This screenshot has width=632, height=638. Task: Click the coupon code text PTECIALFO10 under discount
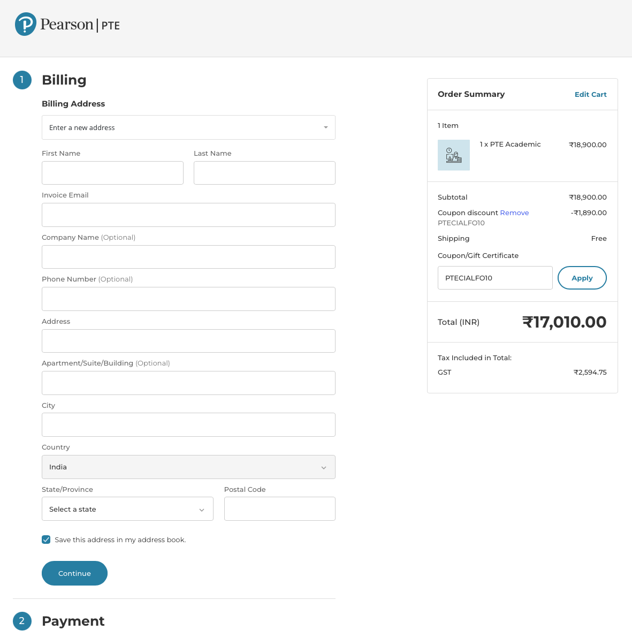(x=461, y=223)
